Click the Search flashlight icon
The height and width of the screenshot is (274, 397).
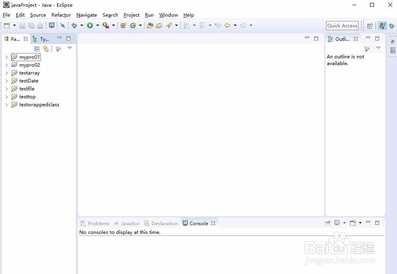(169, 25)
